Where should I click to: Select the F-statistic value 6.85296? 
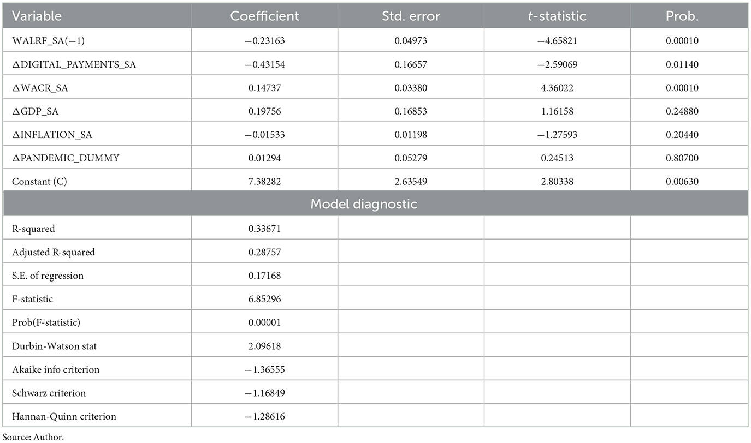click(264, 299)
